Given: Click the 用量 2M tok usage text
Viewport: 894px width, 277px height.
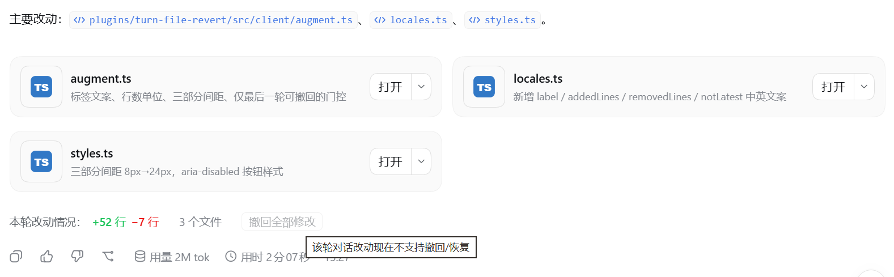Looking at the screenshot, I should pyautogui.click(x=179, y=257).
